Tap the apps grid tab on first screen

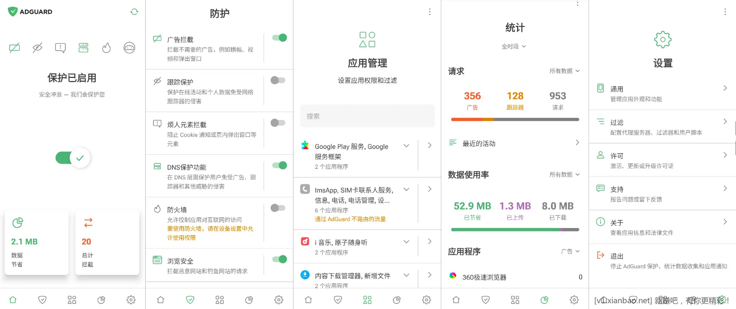72,300
